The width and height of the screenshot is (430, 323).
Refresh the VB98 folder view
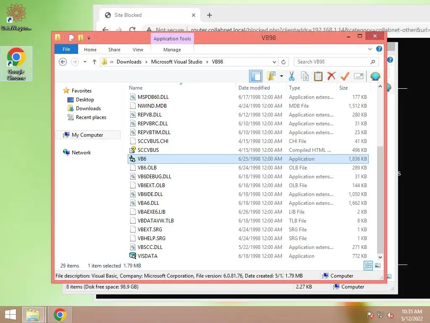[283, 62]
